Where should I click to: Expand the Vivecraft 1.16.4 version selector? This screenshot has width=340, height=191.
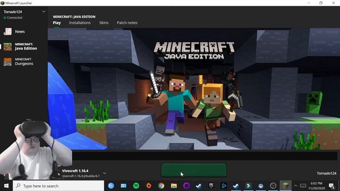tap(105, 173)
